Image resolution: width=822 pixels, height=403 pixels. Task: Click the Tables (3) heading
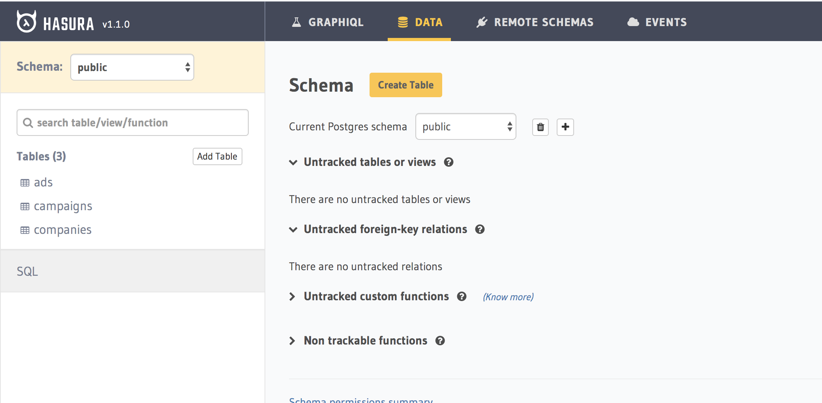coord(41,156)
